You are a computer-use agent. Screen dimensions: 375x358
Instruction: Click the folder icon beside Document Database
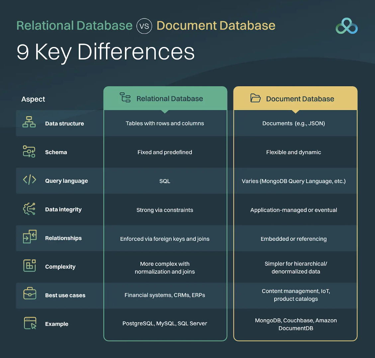click(255, 98)
